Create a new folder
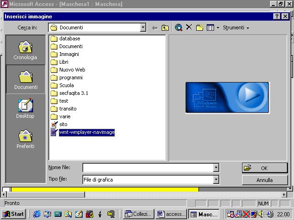This screenshot has height=220, width=294. [x=200, y=27]
